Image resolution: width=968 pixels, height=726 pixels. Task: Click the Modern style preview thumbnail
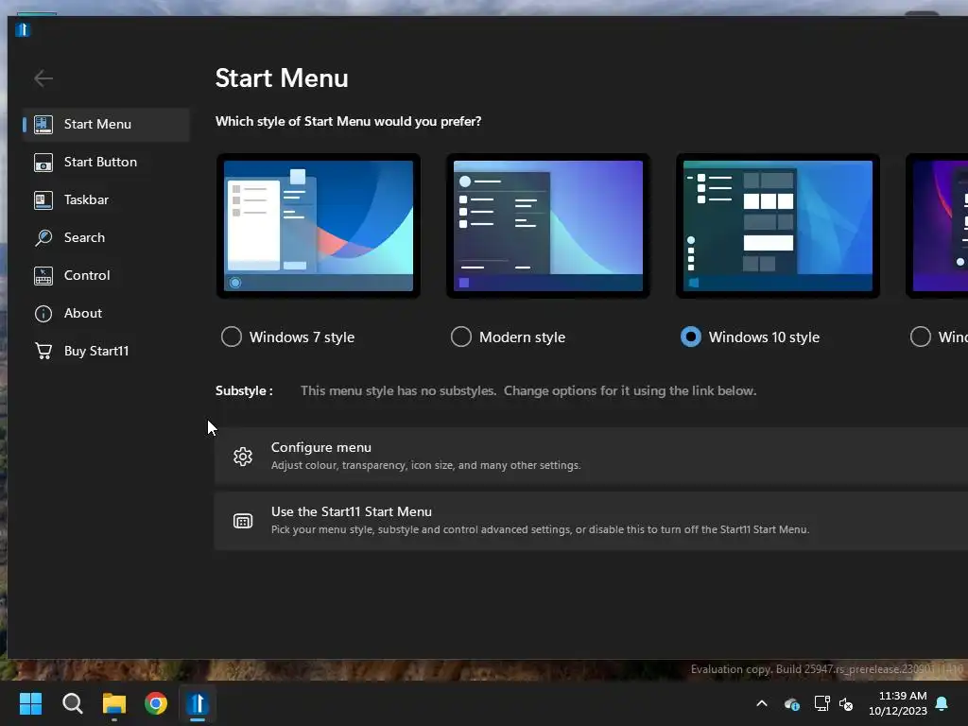point(548,226)
